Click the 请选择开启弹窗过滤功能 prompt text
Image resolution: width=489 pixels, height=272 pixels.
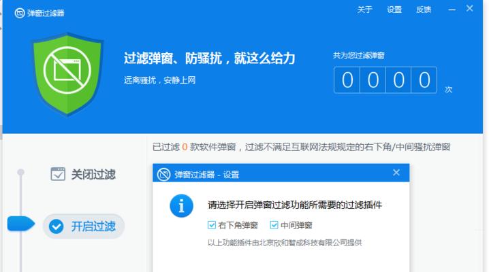(x=294, y=205)
